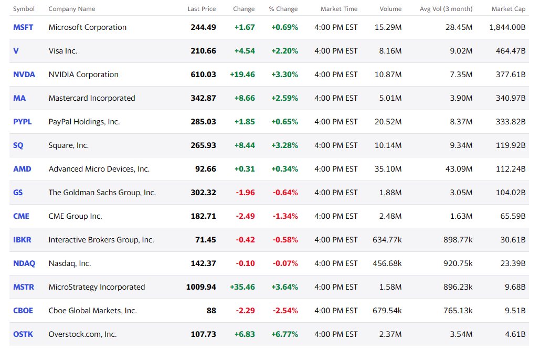Click the +35.46 change value
Viewport: 540px width, 350px height.
[242, 287]
